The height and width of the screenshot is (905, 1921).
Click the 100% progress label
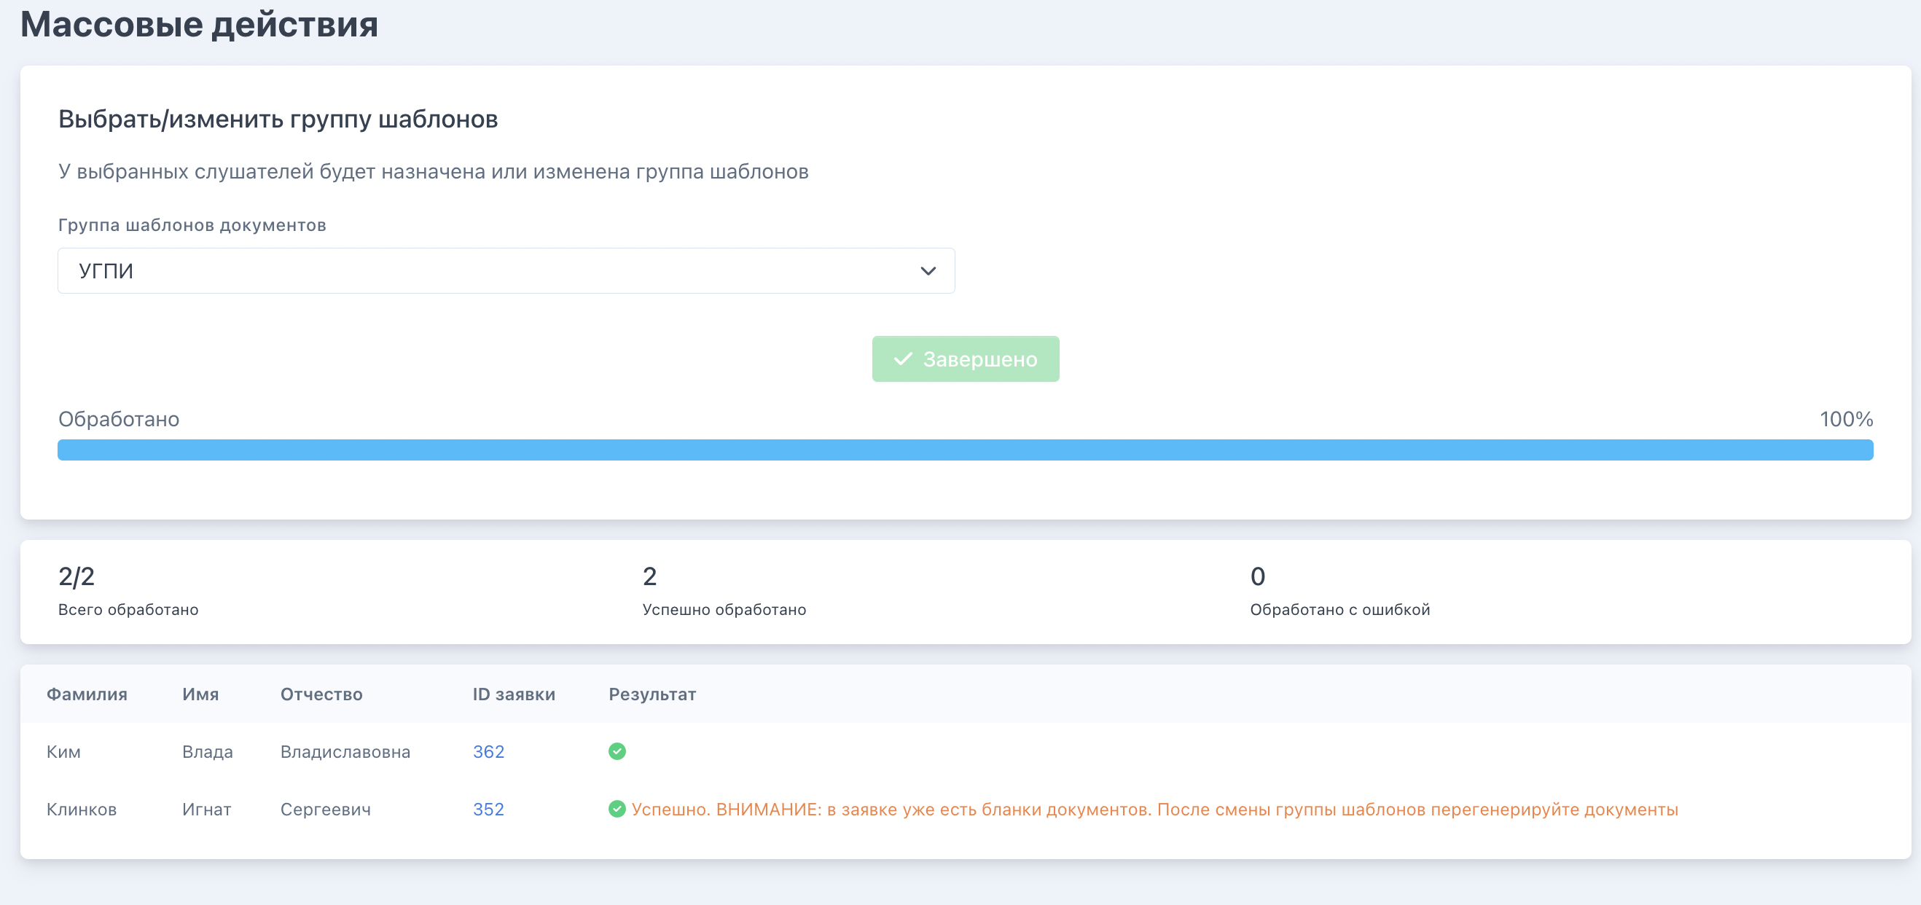click(1846, 419)
